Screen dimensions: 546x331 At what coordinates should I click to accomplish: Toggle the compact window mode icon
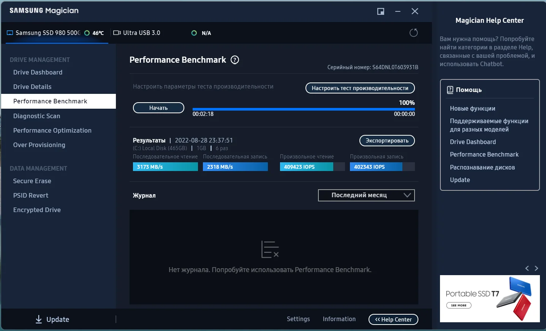[x=380, y=11]
